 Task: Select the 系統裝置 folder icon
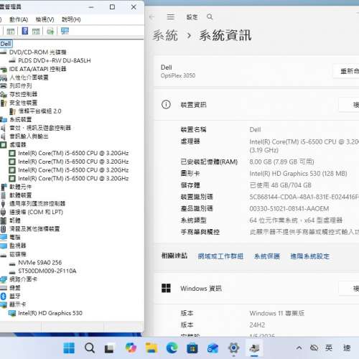coord(4,119)
